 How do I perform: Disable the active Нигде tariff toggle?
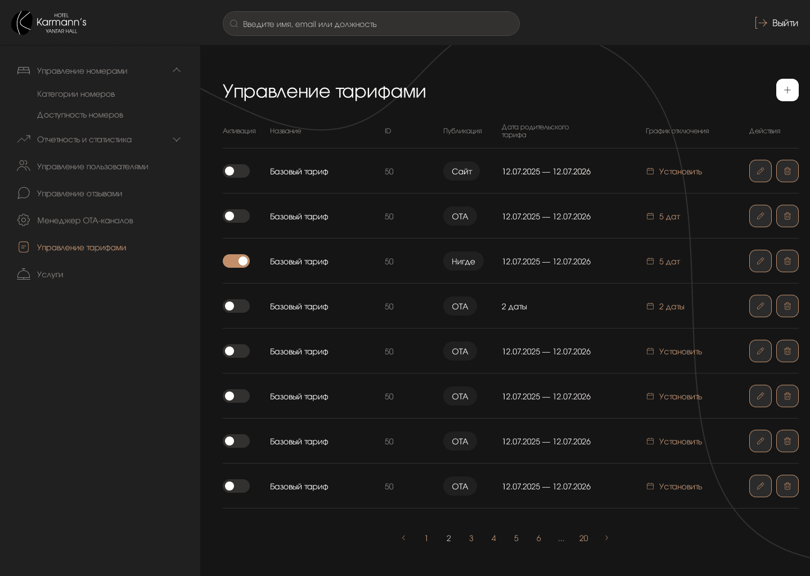click(x=236, y=261)
